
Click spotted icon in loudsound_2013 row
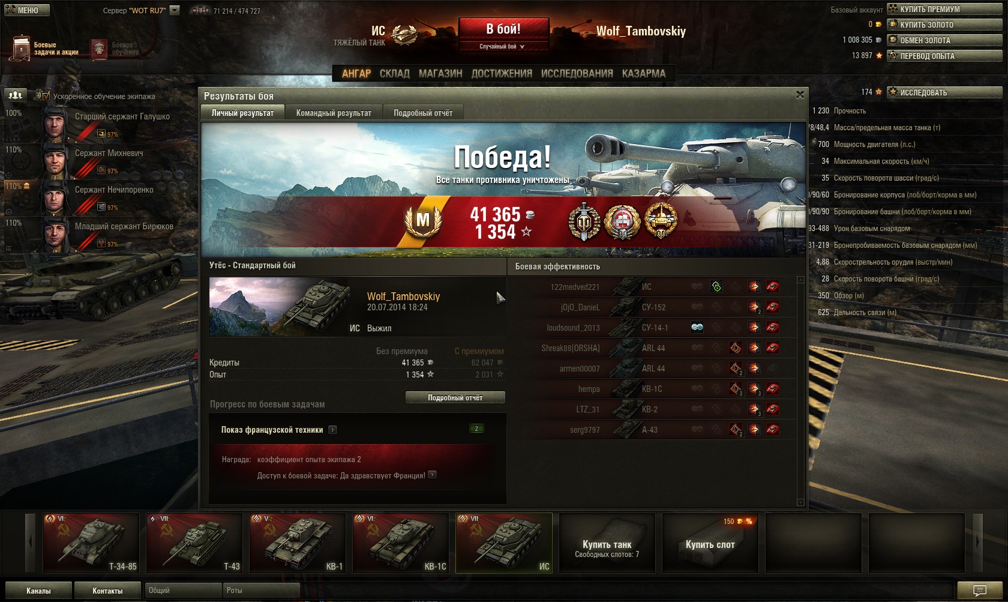pyautogui.click(x=697, y=328)
